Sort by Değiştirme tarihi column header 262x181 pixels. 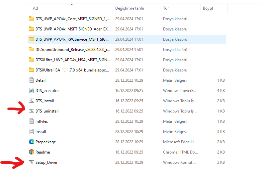130,8
